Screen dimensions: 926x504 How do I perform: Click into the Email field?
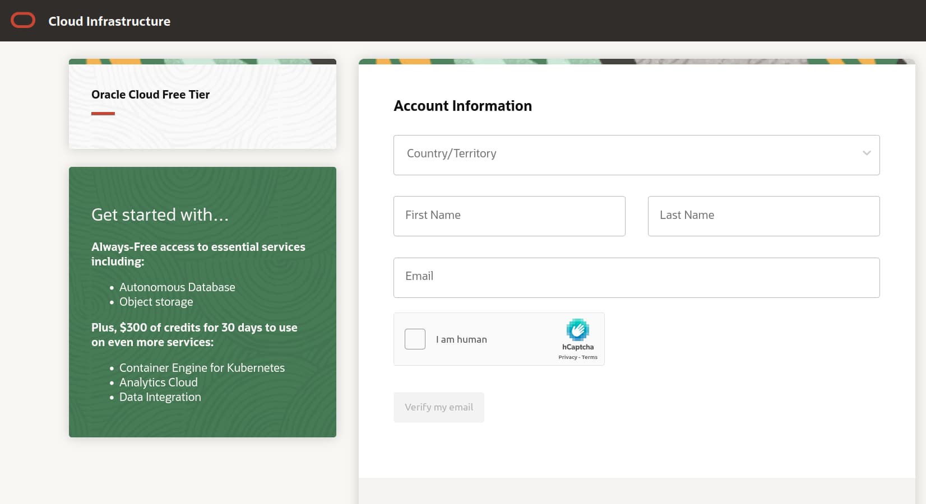pos(636,278)
